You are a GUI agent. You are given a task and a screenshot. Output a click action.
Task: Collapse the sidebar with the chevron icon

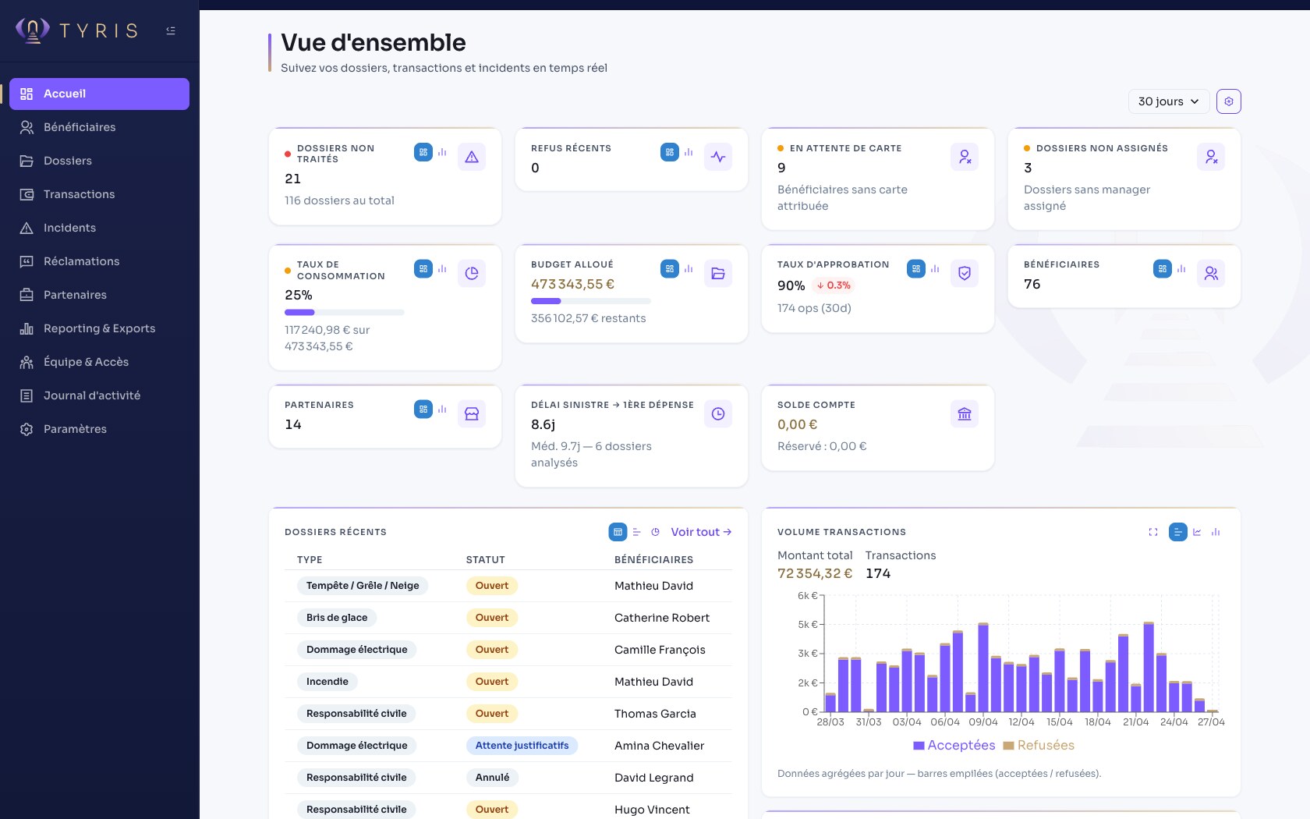[x=171, y=30]
